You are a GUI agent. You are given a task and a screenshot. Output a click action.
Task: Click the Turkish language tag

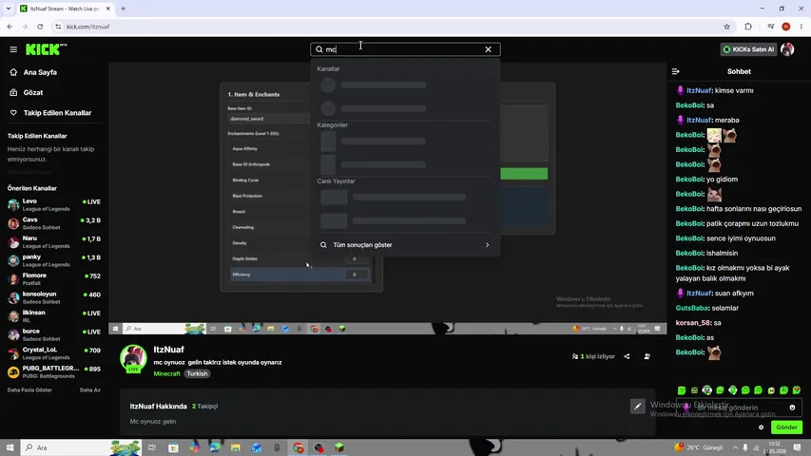197,373
